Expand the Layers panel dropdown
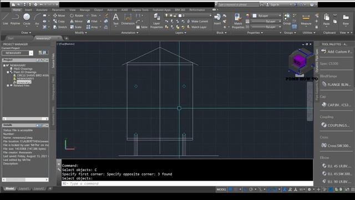355x200 pixels. 181,33
